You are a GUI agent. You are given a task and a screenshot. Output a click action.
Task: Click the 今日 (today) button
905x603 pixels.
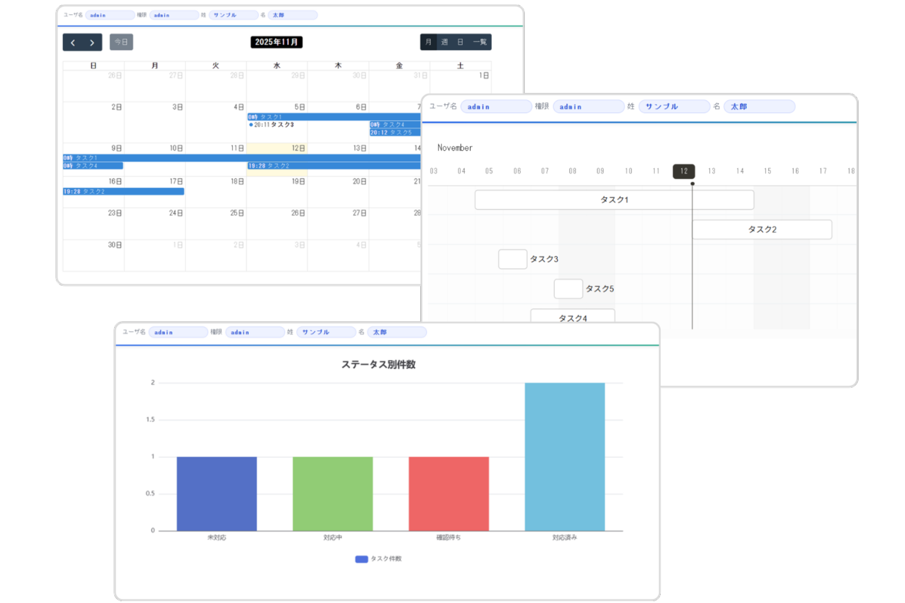121,42
